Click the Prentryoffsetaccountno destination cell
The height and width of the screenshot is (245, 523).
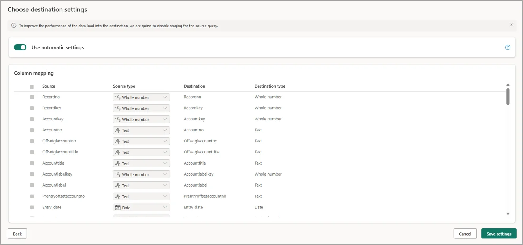[205, 196]
